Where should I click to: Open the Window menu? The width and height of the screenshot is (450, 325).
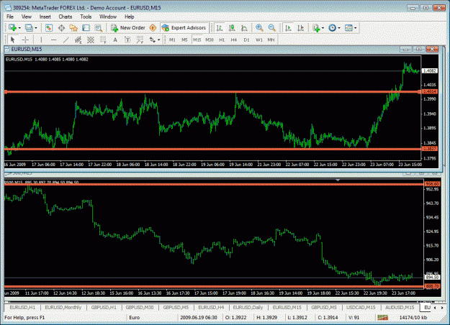click(108, 17)
